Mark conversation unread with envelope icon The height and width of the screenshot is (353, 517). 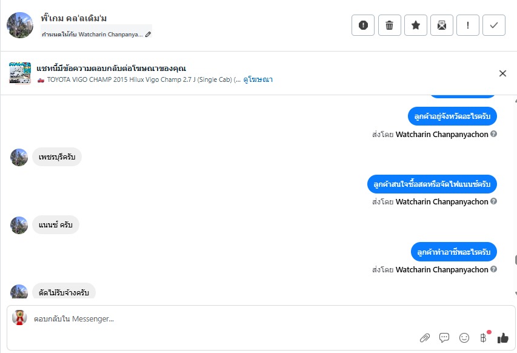tap(442, 25)
